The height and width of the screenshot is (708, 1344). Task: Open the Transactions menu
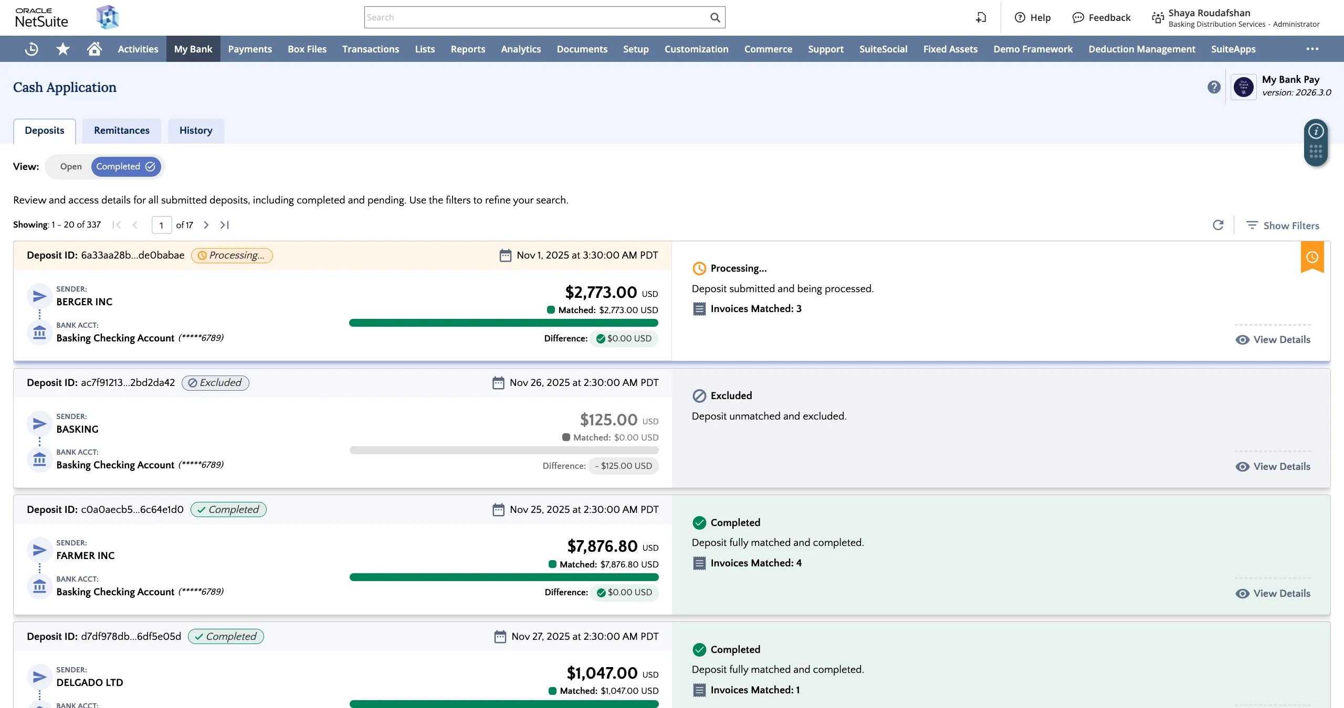click(371, 49)
